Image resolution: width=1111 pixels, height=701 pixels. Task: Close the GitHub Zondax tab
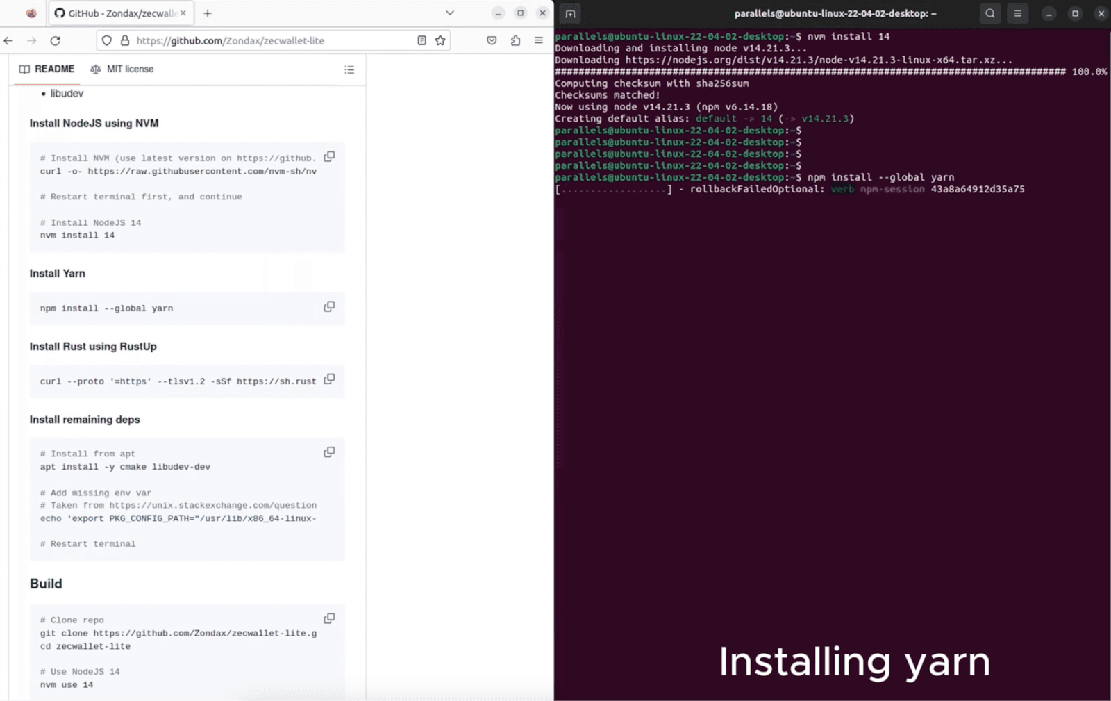183,13
